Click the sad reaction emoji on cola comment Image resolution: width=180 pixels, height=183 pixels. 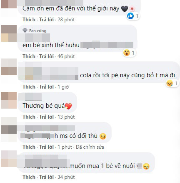click(x=170, y=83)
